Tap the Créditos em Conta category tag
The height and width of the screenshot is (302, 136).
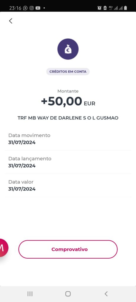pyautogui.click(x=68, y=72)
